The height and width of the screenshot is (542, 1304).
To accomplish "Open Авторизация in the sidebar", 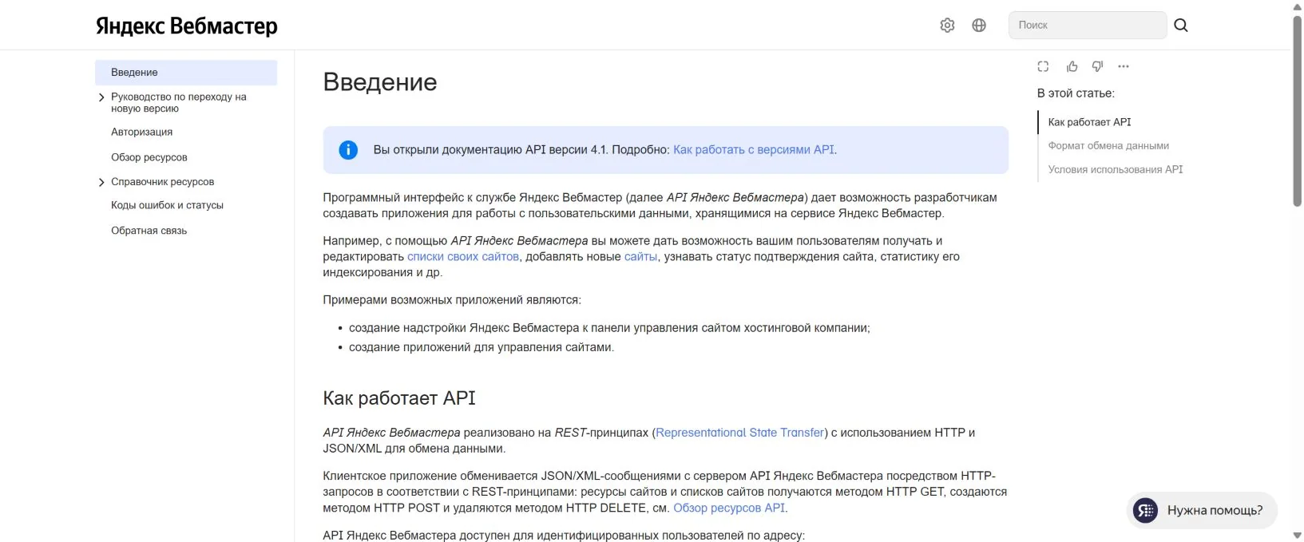I will click(141, 132).
